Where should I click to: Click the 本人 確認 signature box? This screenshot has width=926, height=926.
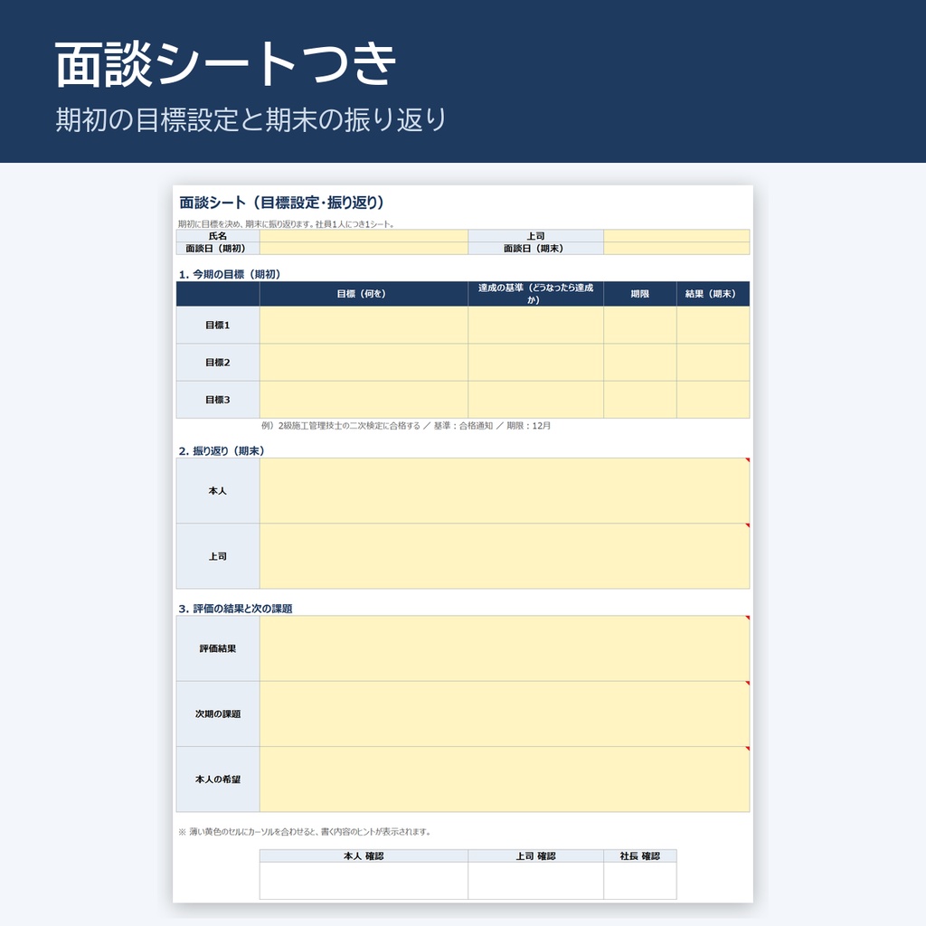click(364, 881)
